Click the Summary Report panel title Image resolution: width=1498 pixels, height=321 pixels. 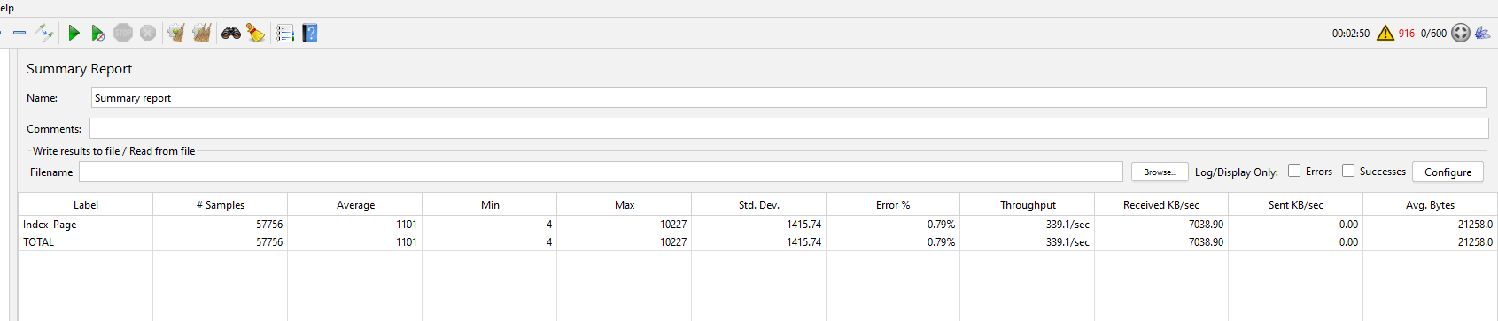click(79, 68)
